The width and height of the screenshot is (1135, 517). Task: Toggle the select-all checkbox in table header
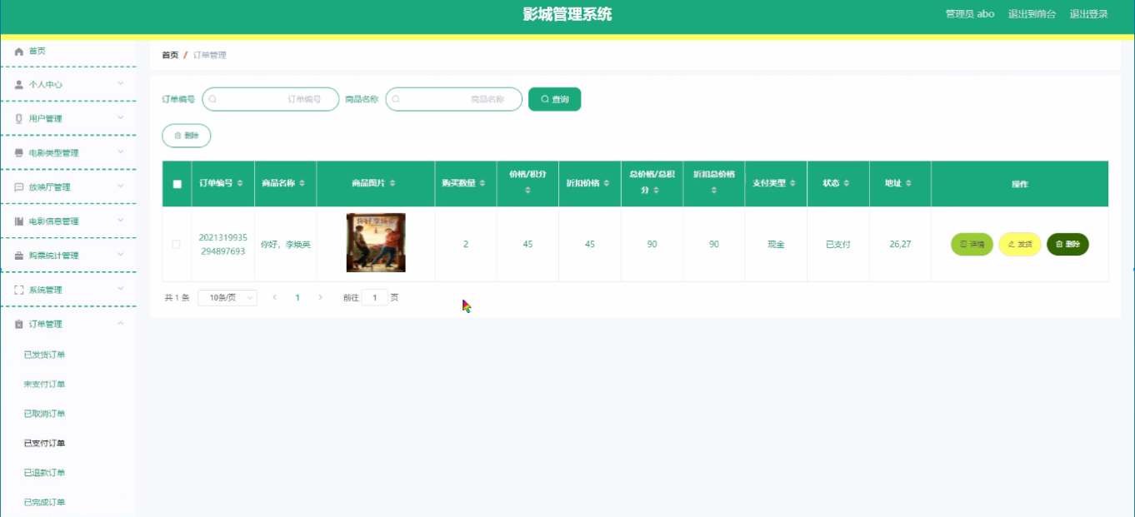tap(177, 184)
